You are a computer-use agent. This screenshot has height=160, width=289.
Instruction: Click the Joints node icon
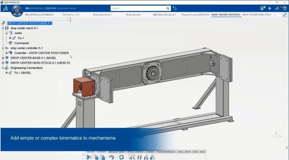tap(11, 33)
